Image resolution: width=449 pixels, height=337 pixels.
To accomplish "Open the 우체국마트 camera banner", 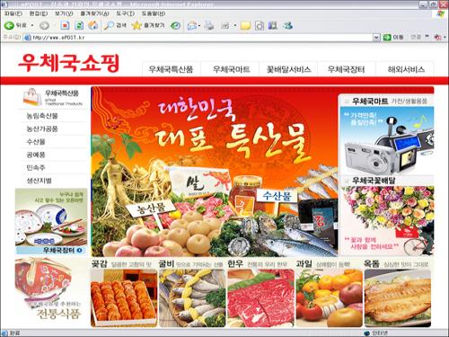I will [387, 141].
